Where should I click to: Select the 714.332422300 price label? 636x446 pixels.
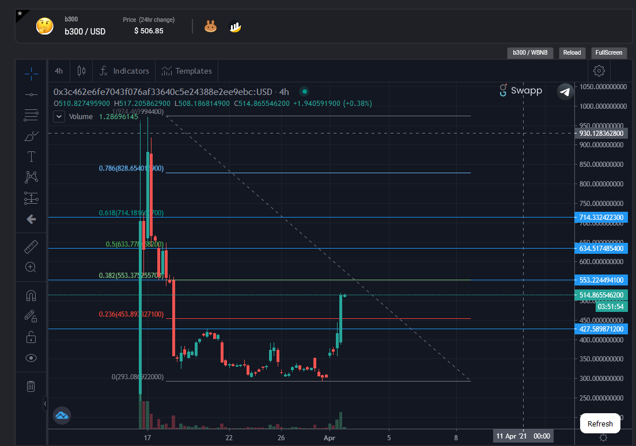tap(601, 218)
